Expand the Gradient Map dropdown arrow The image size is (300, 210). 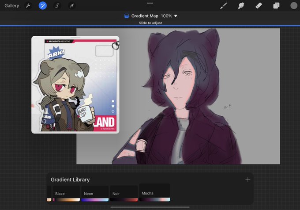click(176, 16)
